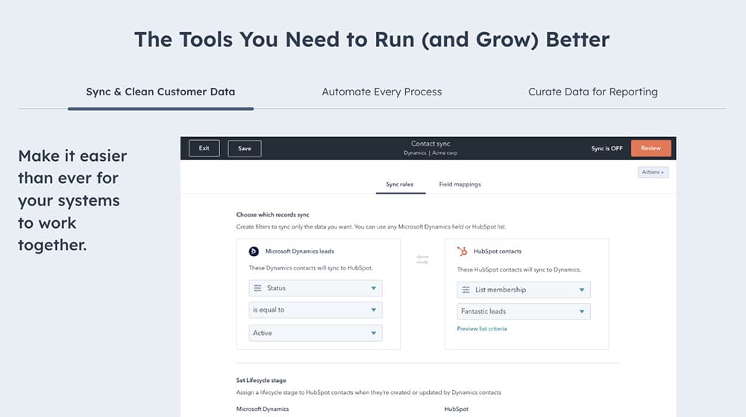This screenshot has width=746, height=417.
Task: Open the Preview list criteria link
Action: pos(482,328)
